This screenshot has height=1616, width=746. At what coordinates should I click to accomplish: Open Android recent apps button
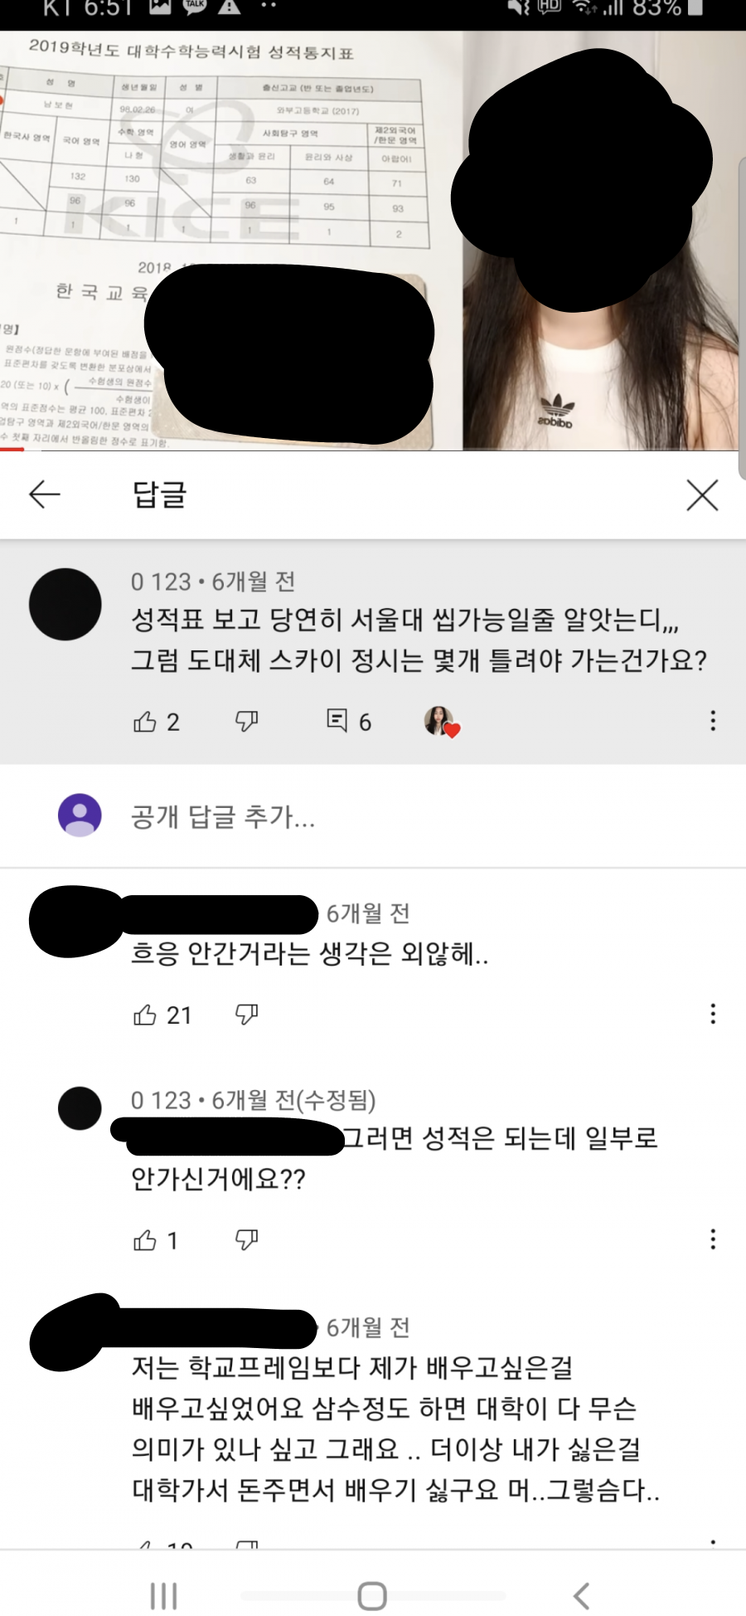tap(163, 1595)
